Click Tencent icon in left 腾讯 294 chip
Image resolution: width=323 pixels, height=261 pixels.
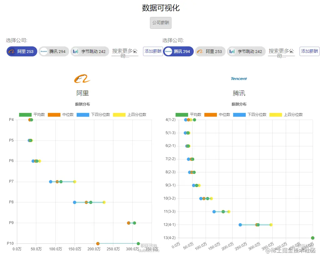44,51
